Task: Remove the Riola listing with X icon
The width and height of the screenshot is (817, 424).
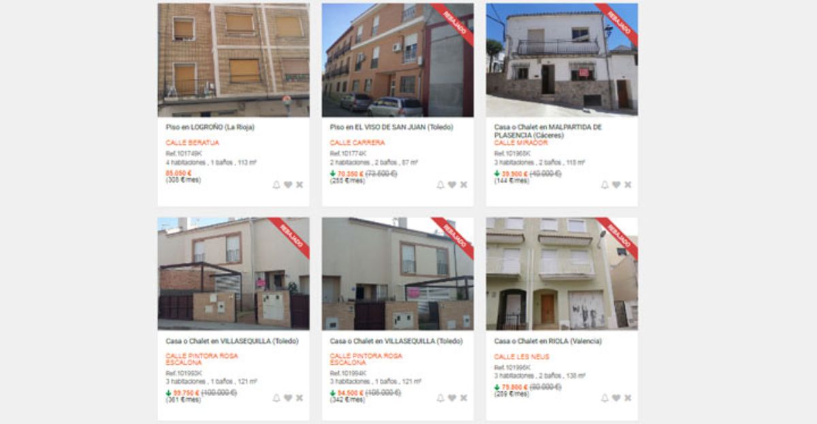Action: click(628, 398)
